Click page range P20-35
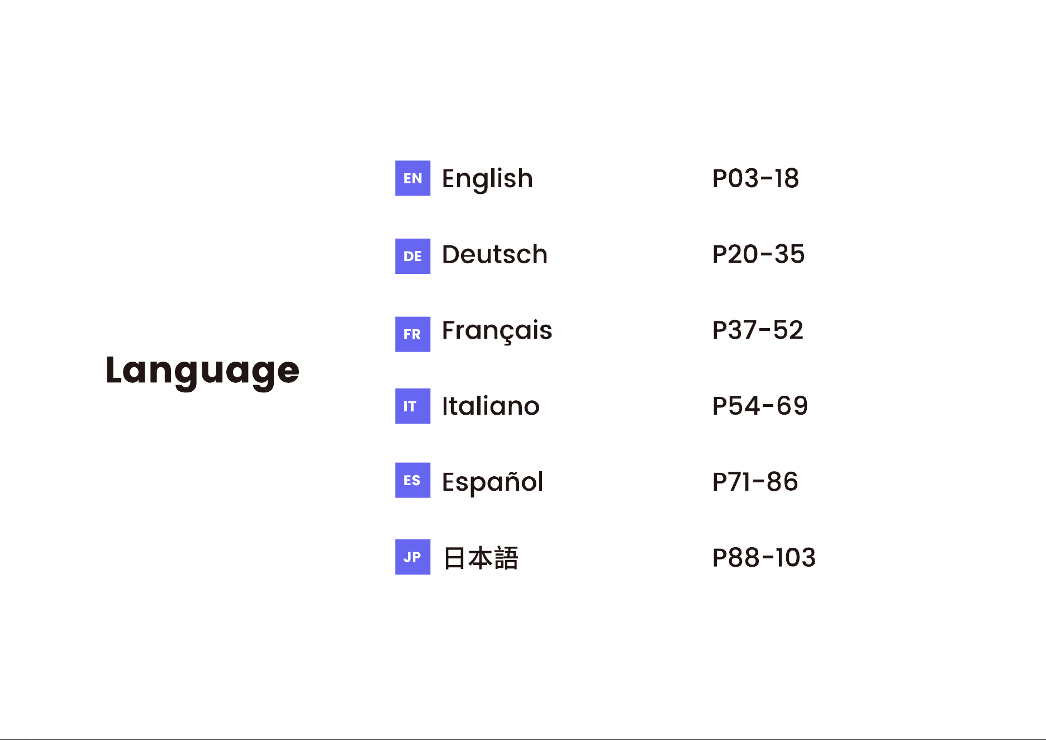This screenshot has width=1046, height=740. click(758, 254)
